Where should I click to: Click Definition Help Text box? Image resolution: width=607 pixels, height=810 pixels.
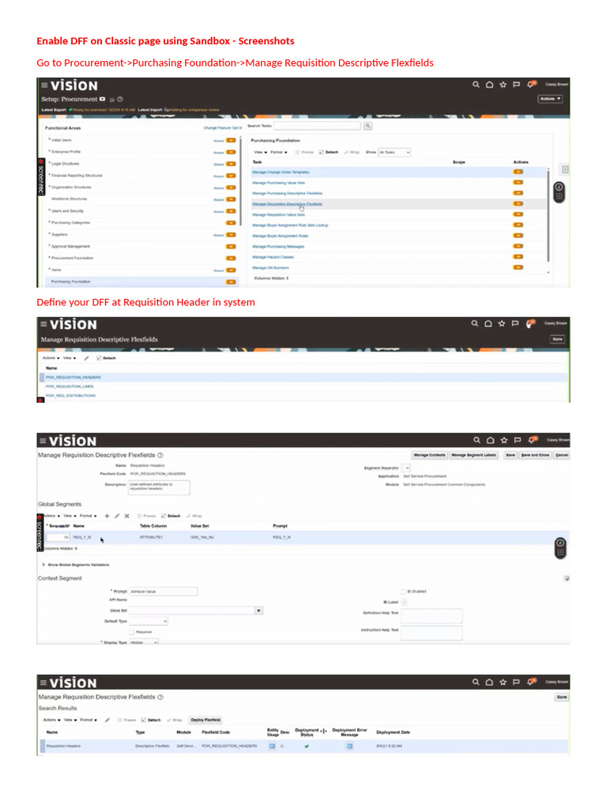432,615
